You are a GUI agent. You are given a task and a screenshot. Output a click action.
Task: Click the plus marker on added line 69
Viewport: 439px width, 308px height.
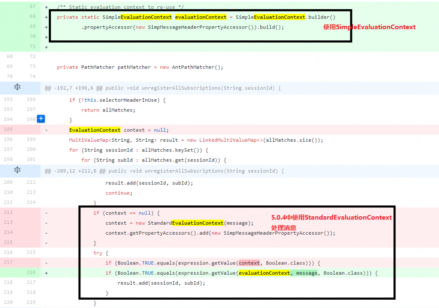pyautogui.click(x=47, y=27)
